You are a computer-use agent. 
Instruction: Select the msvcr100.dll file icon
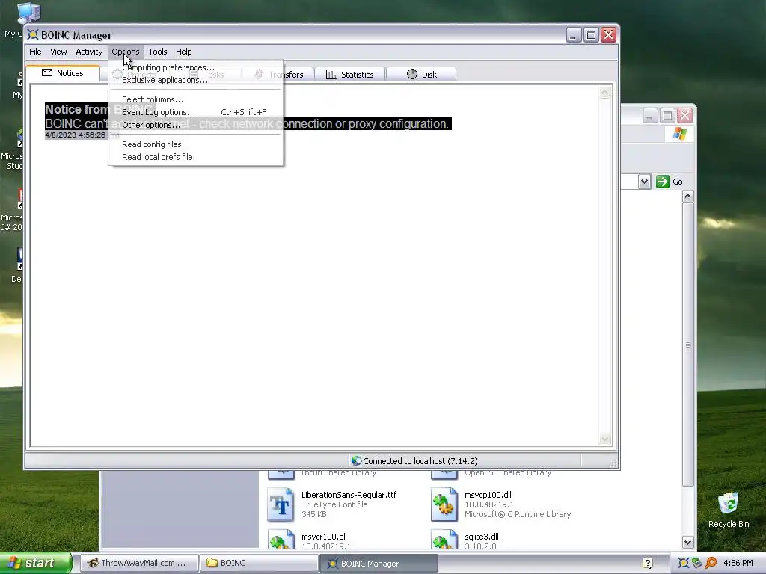281,540
